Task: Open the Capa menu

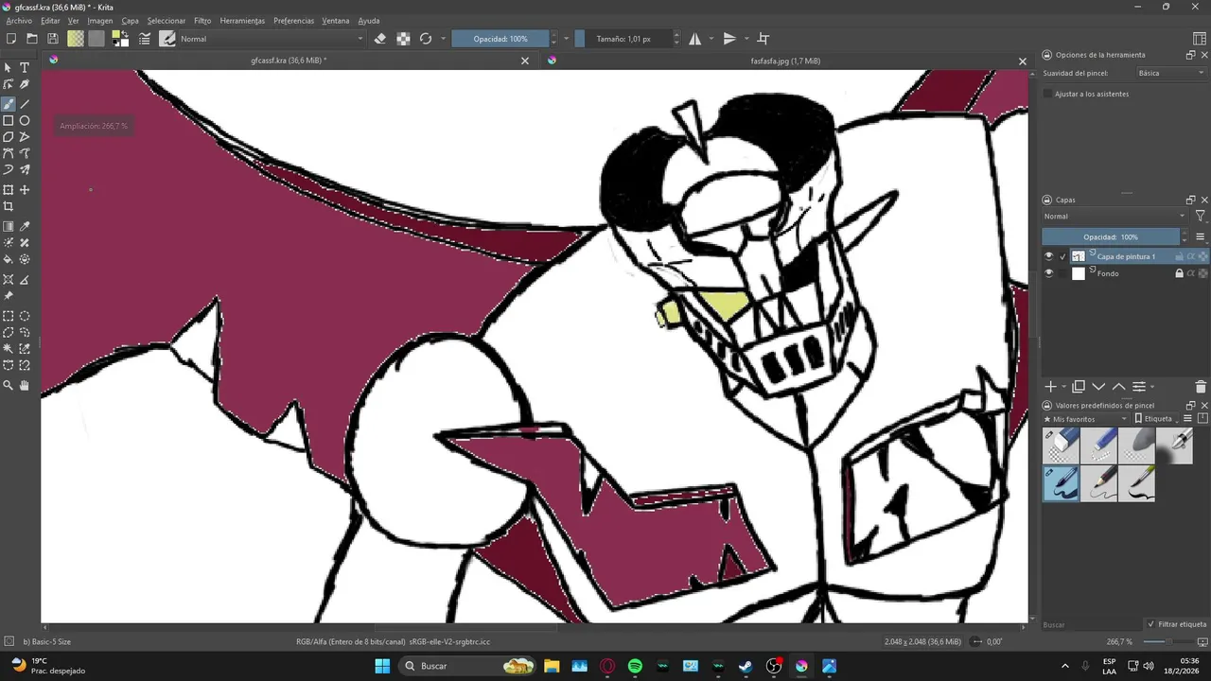Action: [x=130, y=20]
